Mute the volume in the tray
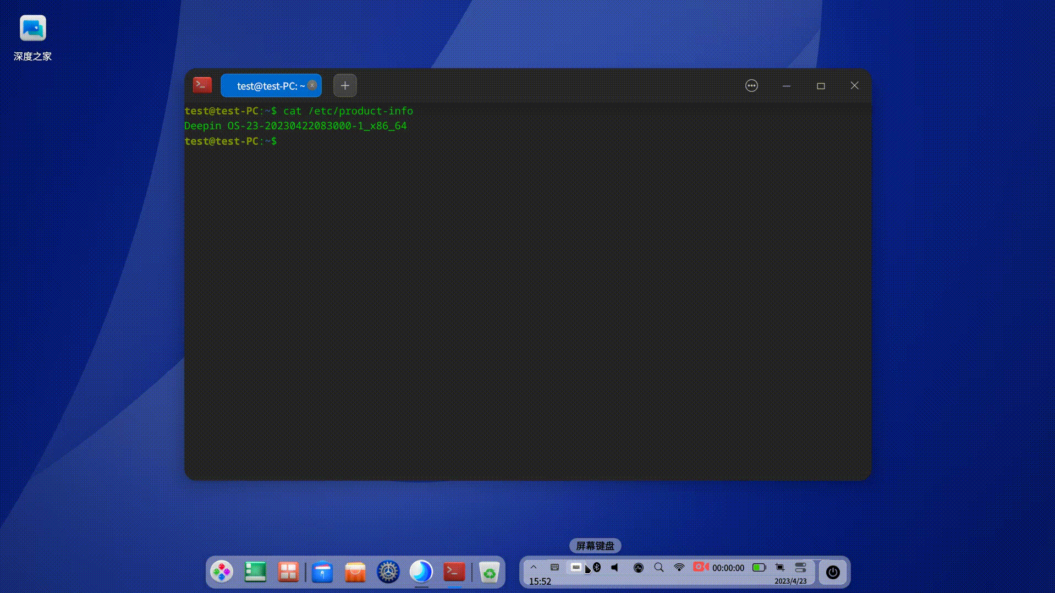 point(614,567)
